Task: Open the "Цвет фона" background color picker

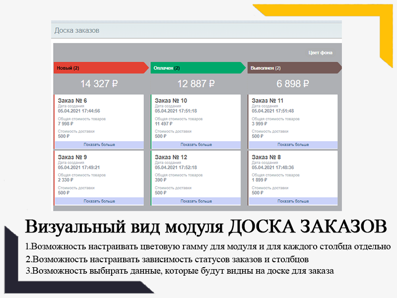Action: point(320,53)
